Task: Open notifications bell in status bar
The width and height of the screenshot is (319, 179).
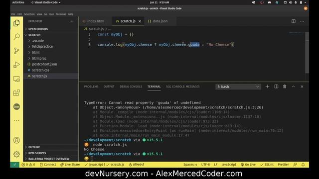Action: 303,165
